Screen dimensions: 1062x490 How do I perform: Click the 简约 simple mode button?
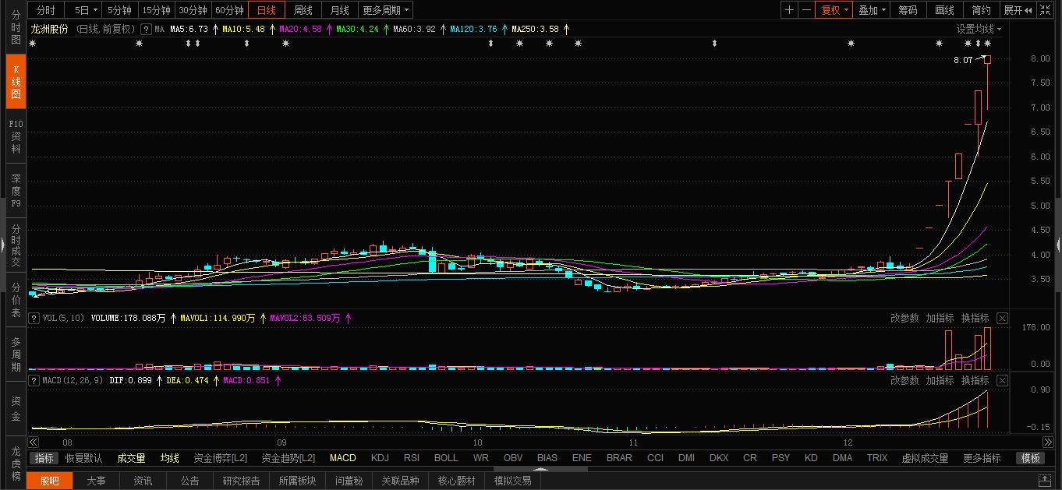click(981, 10)
